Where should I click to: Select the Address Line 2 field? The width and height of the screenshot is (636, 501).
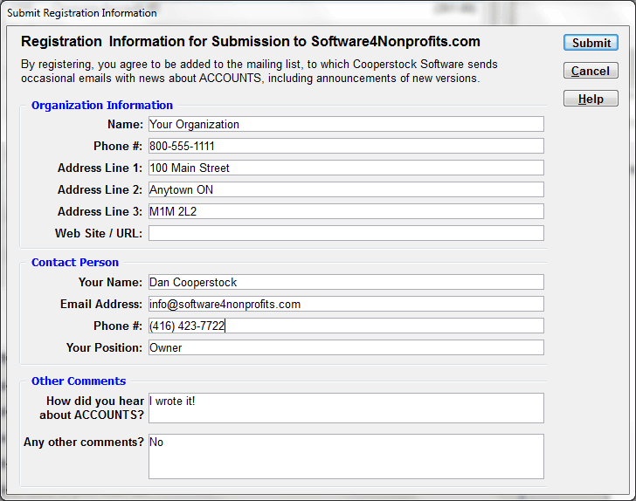pos(346,189)
